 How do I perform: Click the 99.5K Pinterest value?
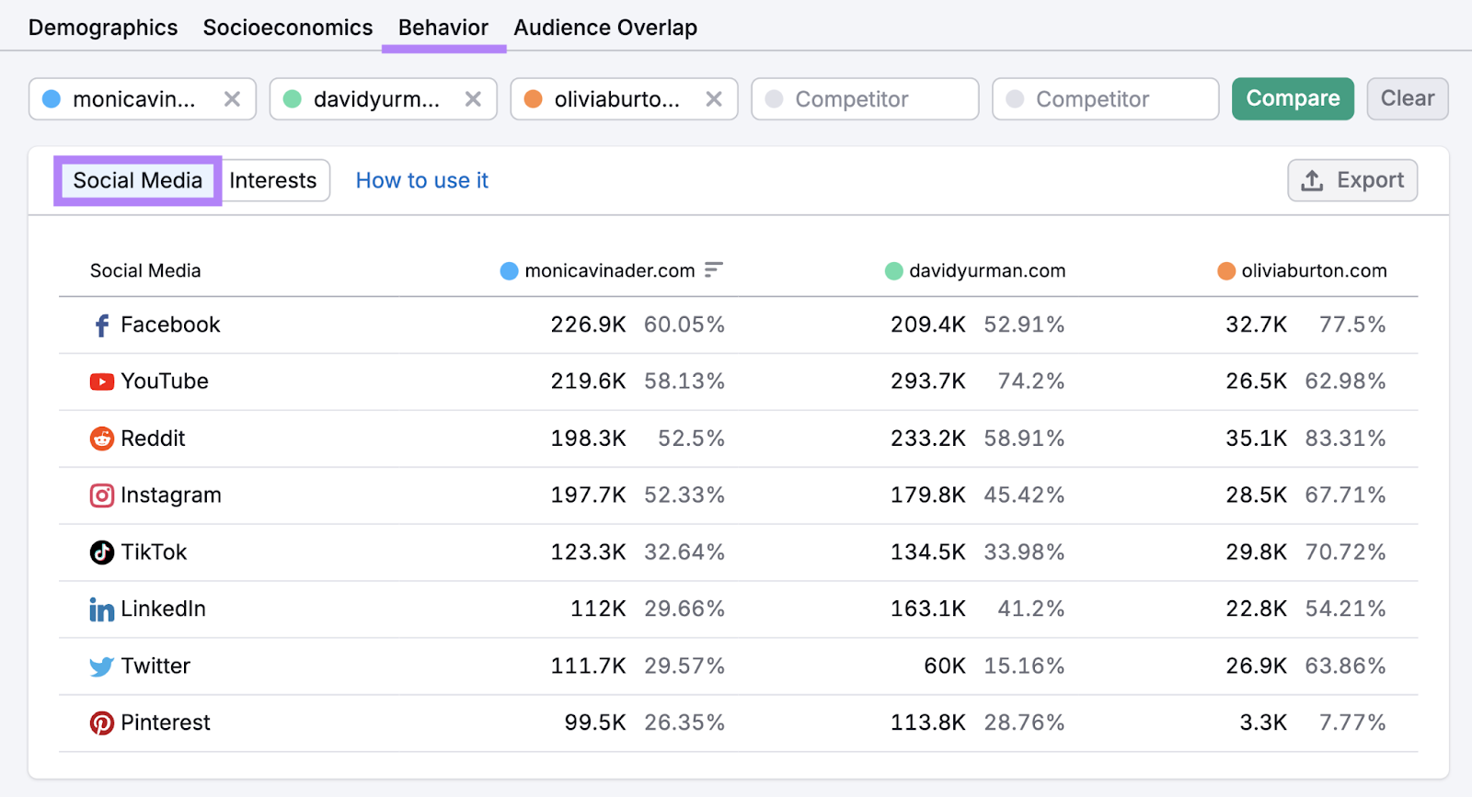point(595,723)
